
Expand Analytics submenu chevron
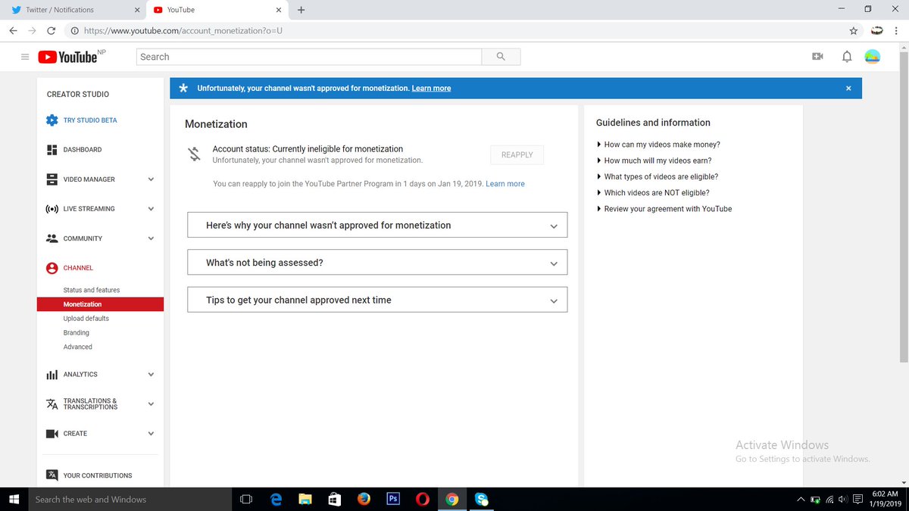(x=151, y=375)
